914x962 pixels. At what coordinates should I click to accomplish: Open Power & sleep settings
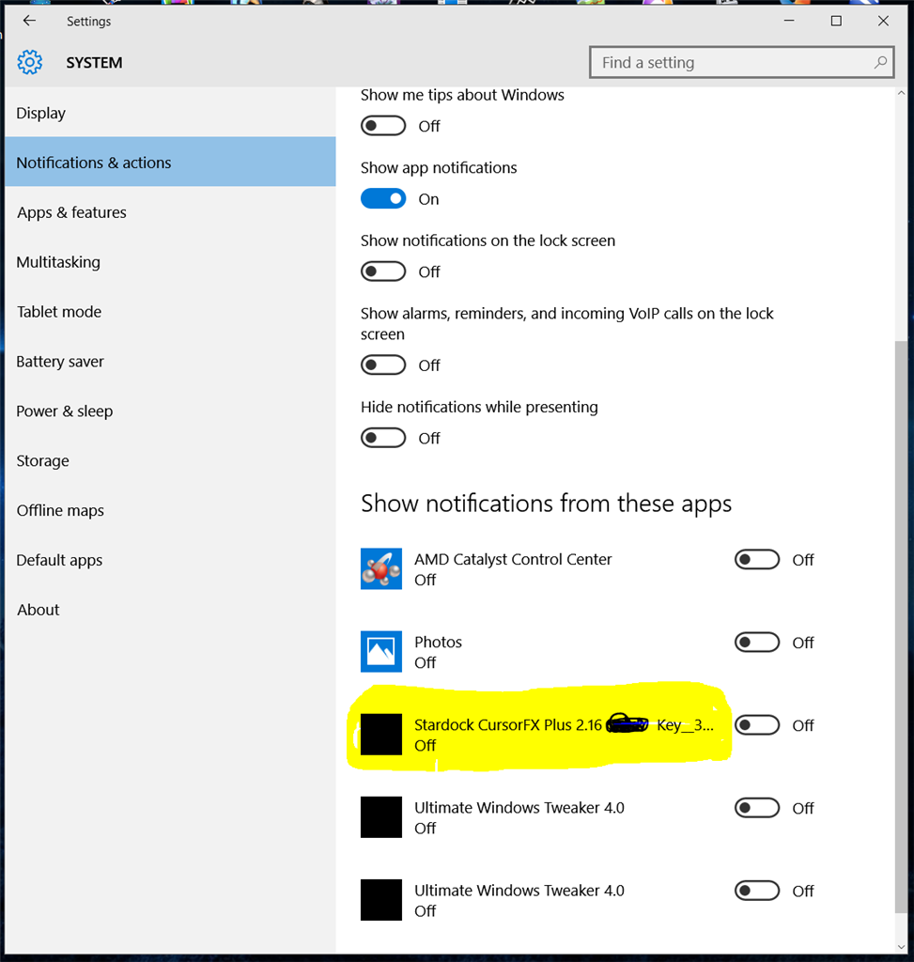(171, 411)
